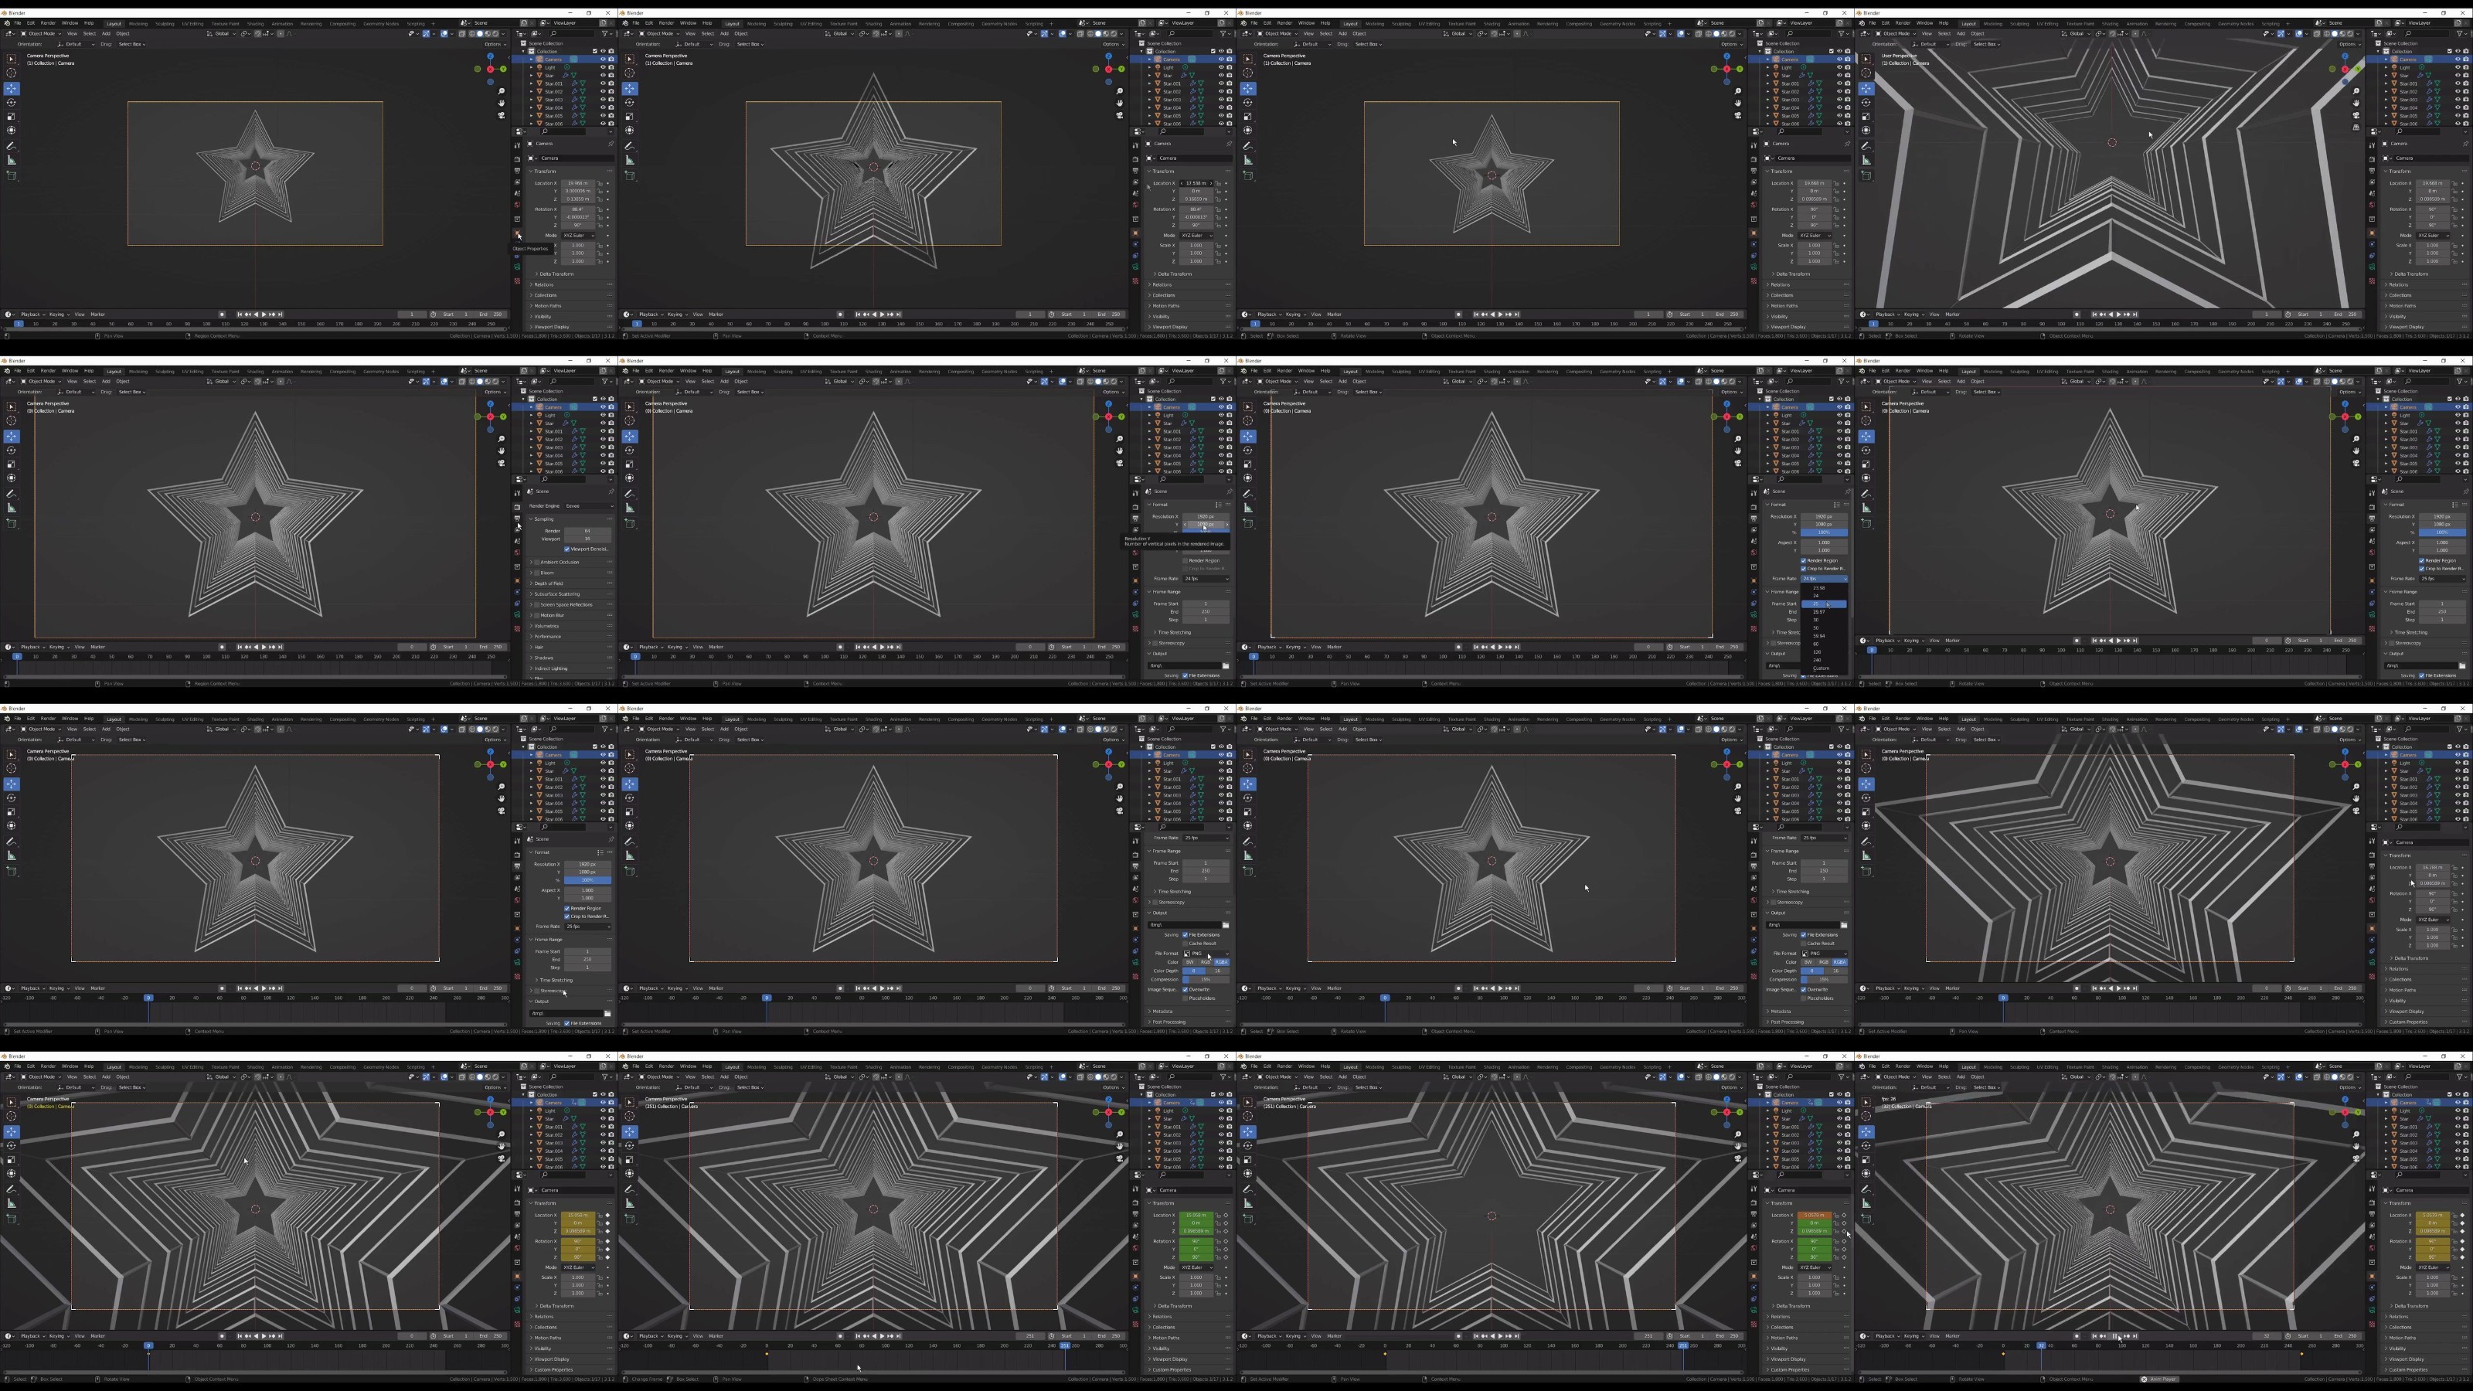Click show overlays icon in Eevee render settings window
Viewport: 2473px width, 1391px height.
coord(444,381)
